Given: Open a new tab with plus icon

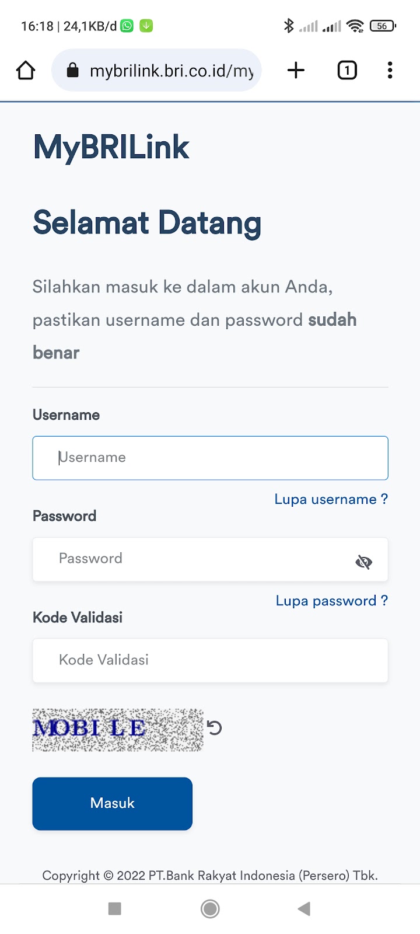Looking at the screenshot, I should tap(296, 71).
